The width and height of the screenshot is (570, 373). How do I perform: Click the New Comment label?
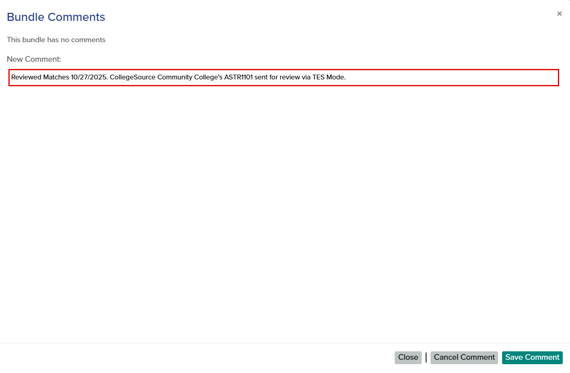34,59
